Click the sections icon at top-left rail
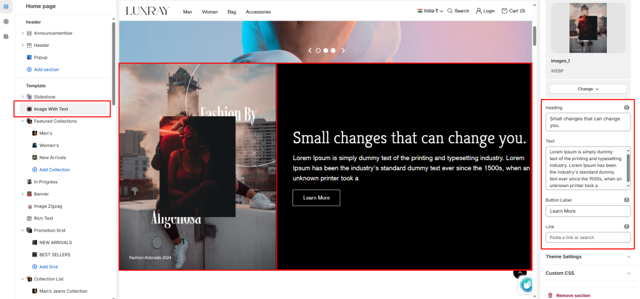Screen dimensions: 640x299 pyautogui.click(x=6, y=6)
